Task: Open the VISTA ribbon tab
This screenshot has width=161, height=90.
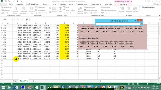Action: click(71, 4)
